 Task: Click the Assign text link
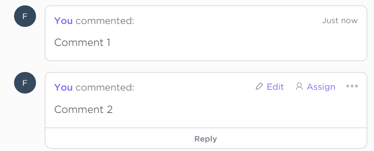coord(321,87)
